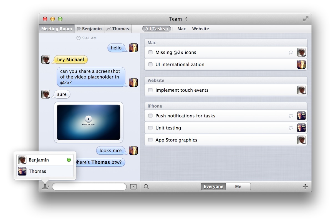The width and height of the screenshot is (333, 222).
Task: Click Benjamin's avatar in the people popup
Action: [x=22, y=160]
